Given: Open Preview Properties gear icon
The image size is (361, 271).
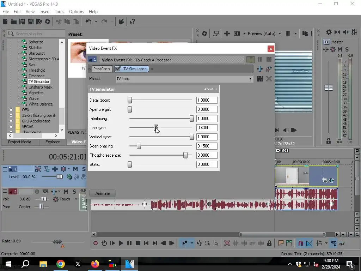Looking at the screenshot, I should click(x=204, y=34).
